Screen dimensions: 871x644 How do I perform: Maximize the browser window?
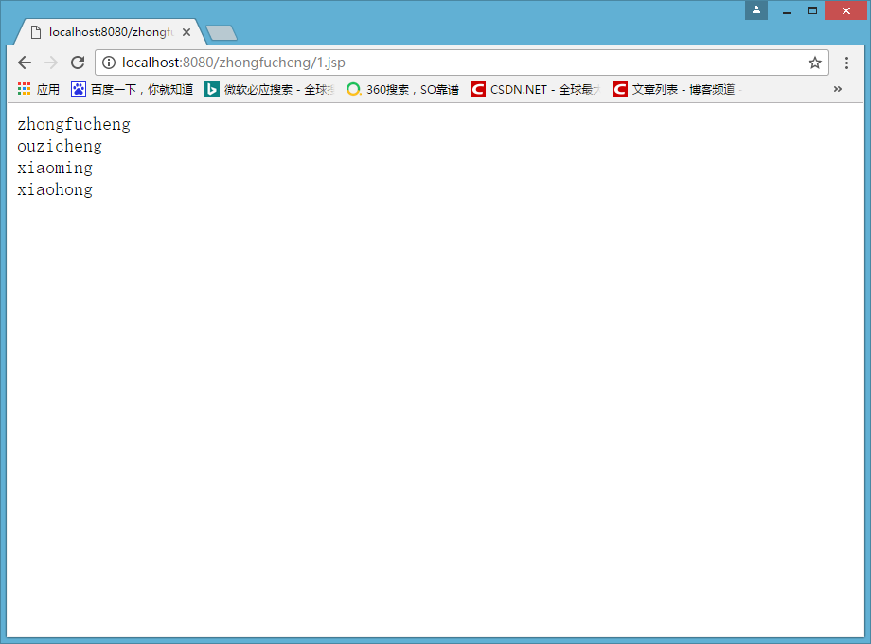coord(812,10)
